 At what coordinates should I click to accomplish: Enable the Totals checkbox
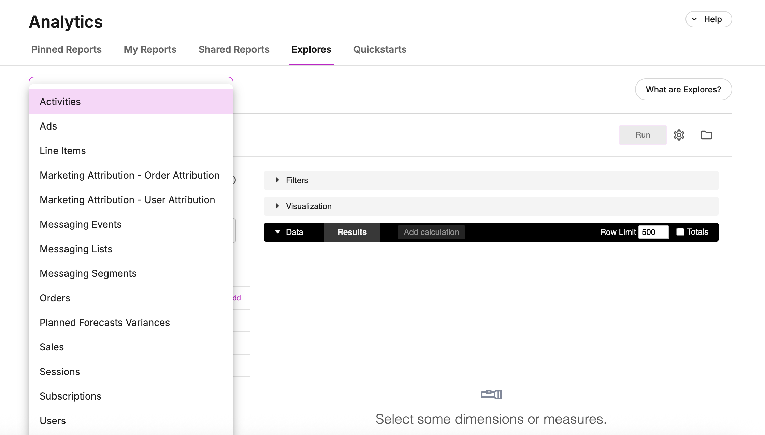[680, 232]
